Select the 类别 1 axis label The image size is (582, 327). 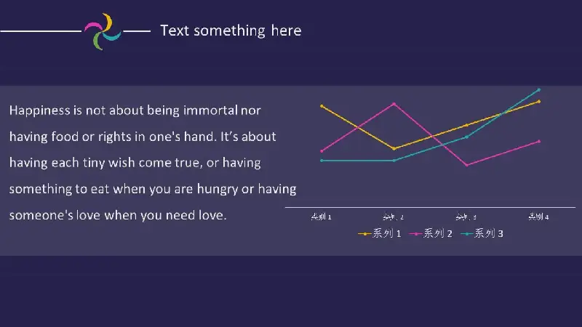[321, 217]
